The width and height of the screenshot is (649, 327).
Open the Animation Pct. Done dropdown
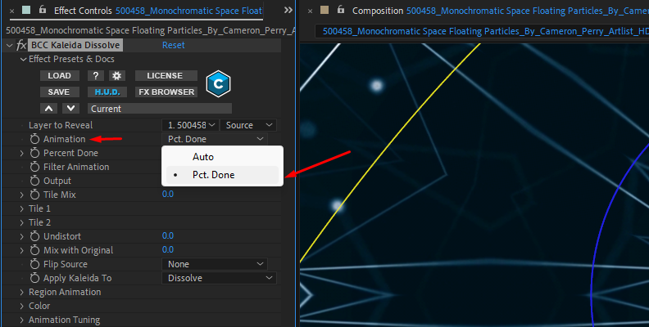215,139
